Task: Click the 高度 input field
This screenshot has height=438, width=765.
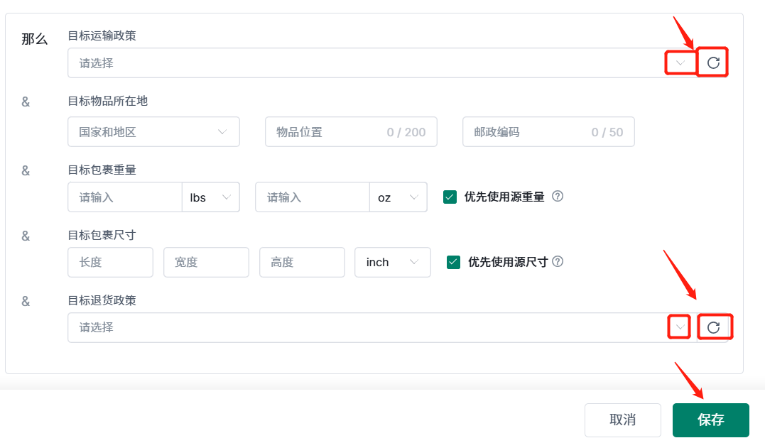Action: coord(302,262)
